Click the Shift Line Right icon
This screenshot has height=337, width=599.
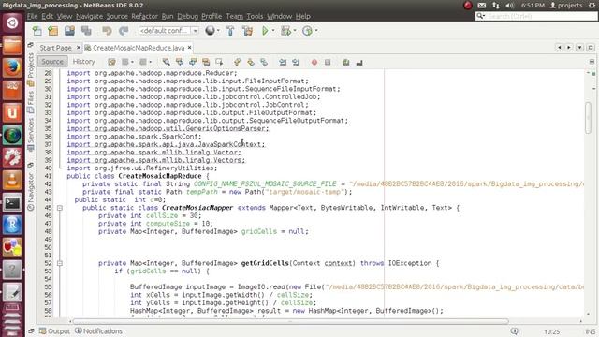click(296, 62)
